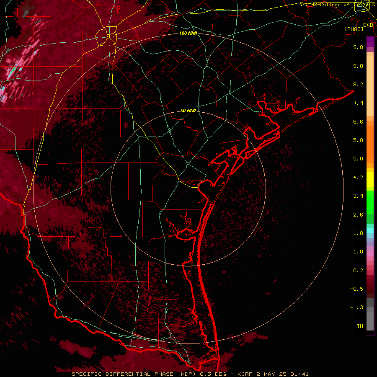Click the 9.8 value on the color scale
The image size is (377, 377).
358,47
